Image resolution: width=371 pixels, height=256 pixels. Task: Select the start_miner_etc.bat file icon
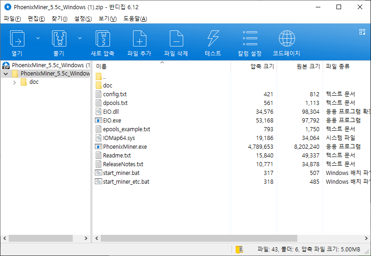[99, 182]
